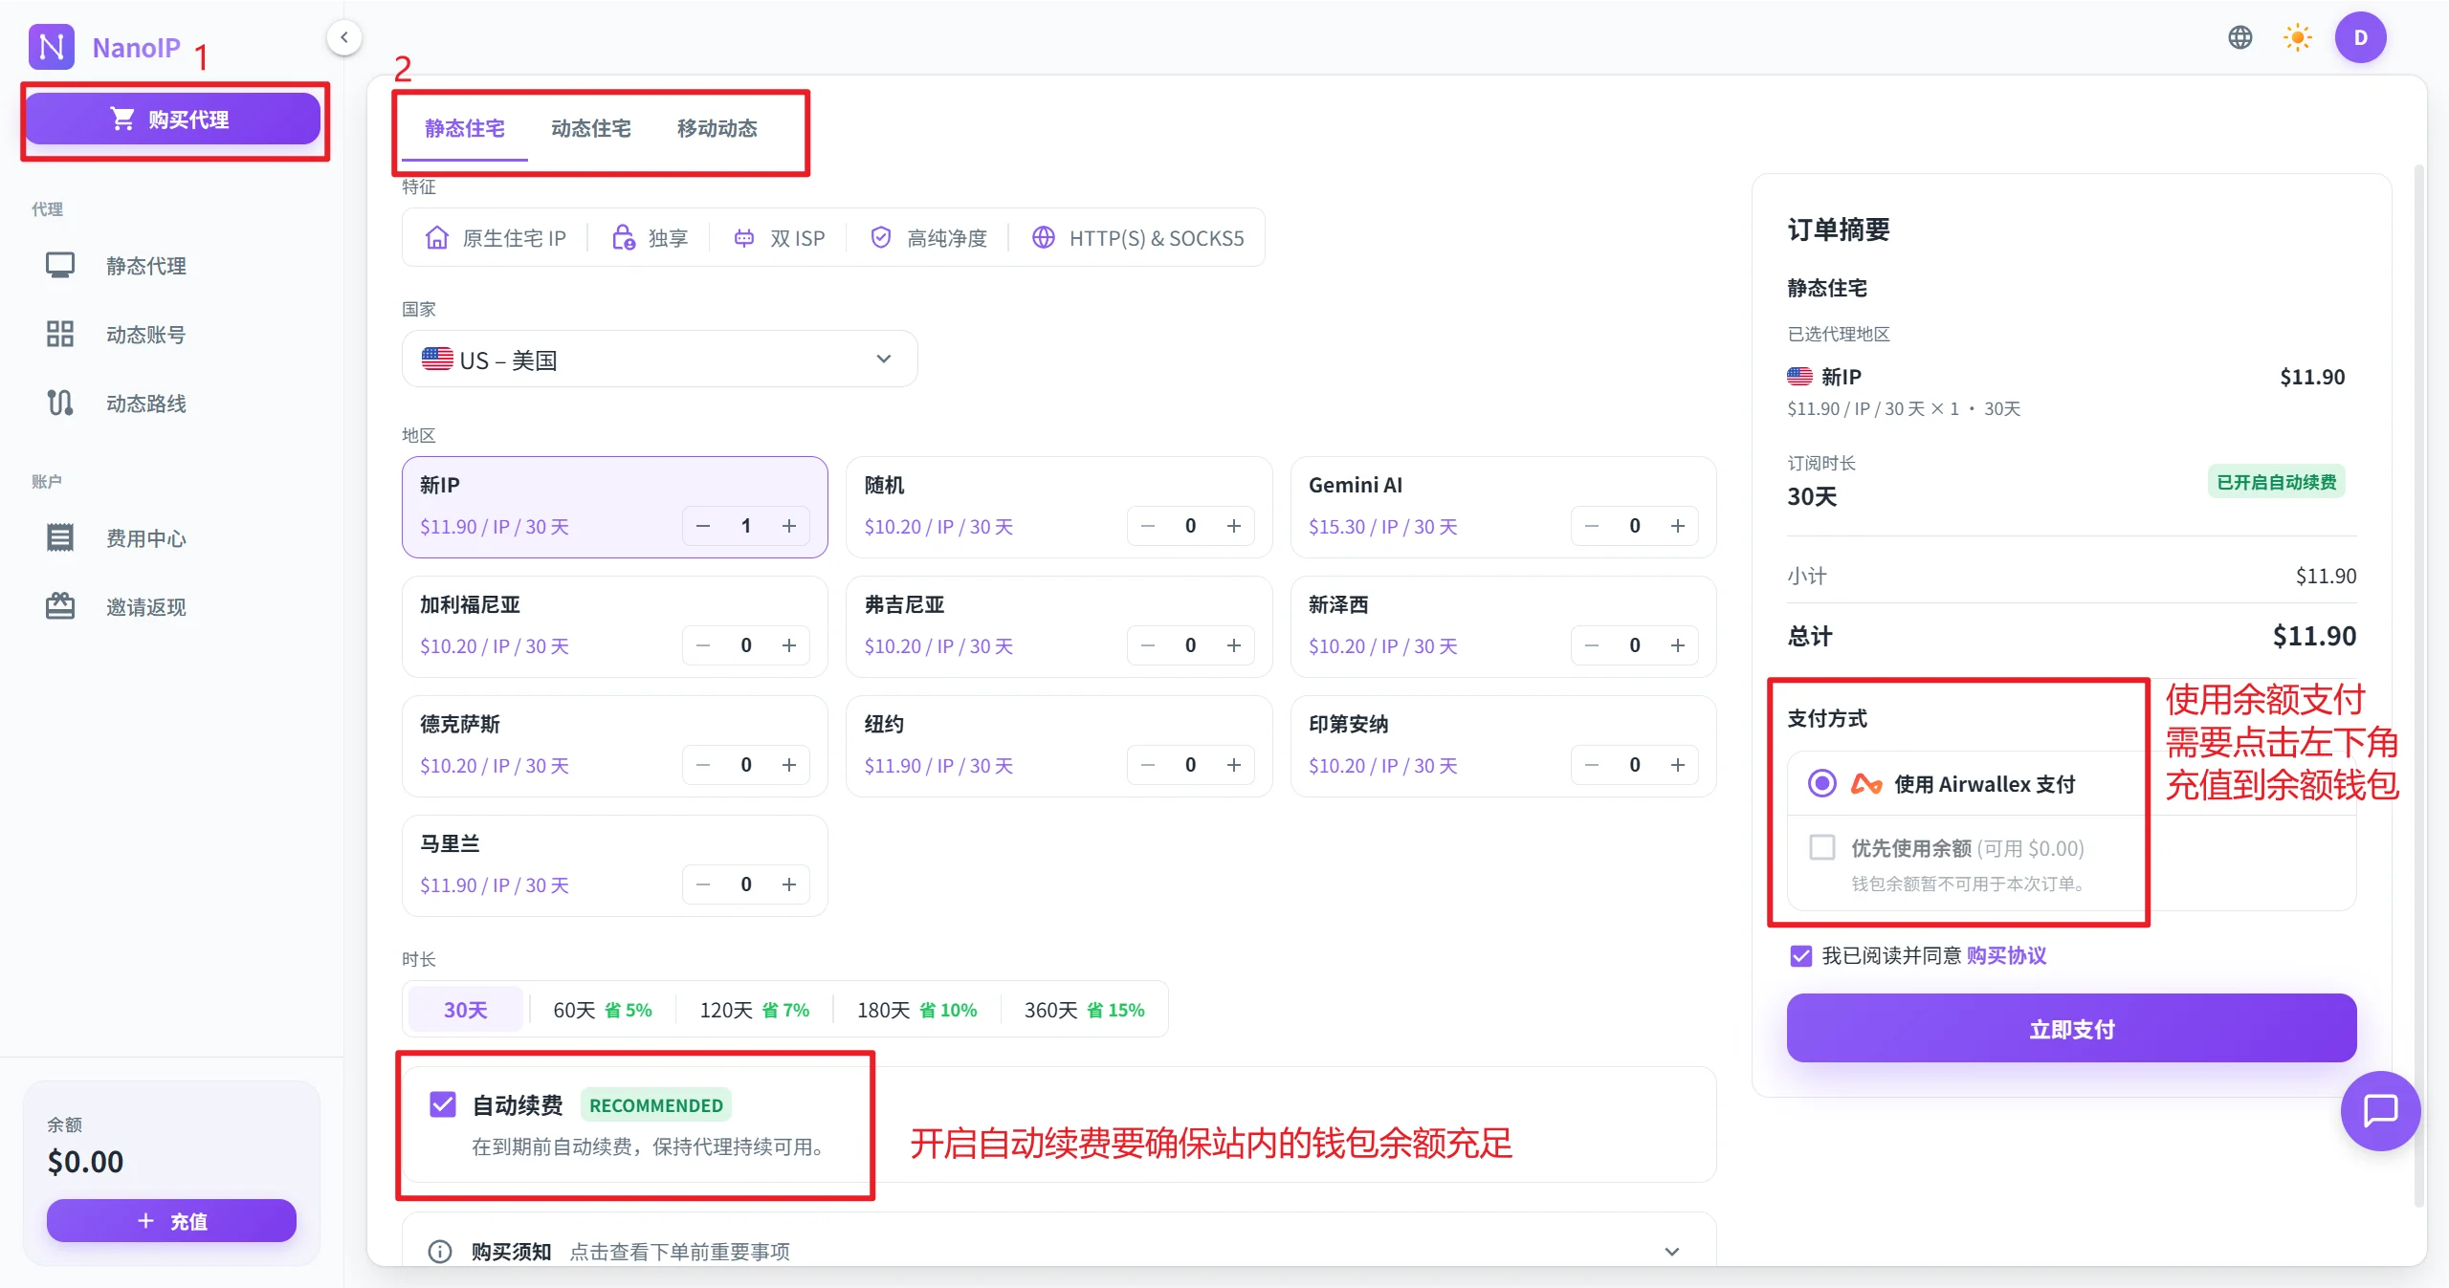Increase 印第安纳 quantity with plus
The image size is (2449, 1288).
pyautogui.click(x=1678, y=765)
